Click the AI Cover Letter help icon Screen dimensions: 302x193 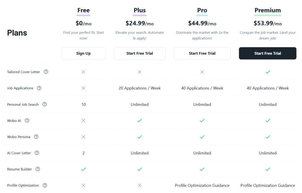coord(37,153)
